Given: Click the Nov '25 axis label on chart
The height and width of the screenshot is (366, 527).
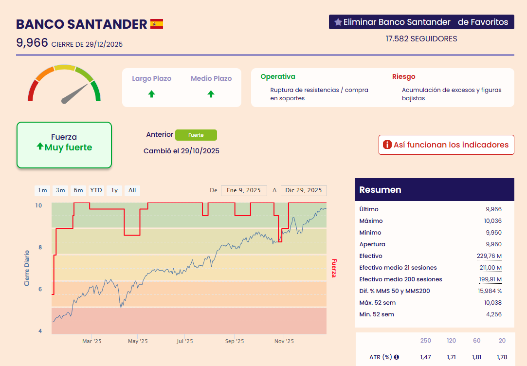Looking at the screenshot, I should click(284, 341).
